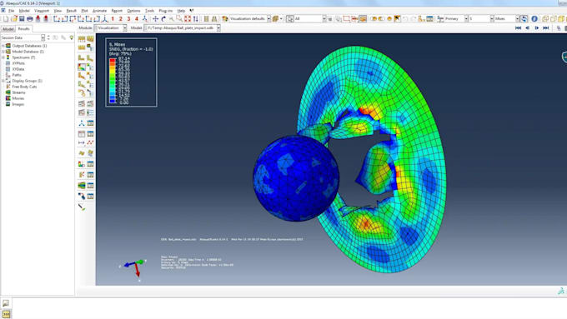Viewport: 567px width, 319px height.
Task: Click the Print icon in toolbar
Action: pyautogui.click(x=30, y=19)
